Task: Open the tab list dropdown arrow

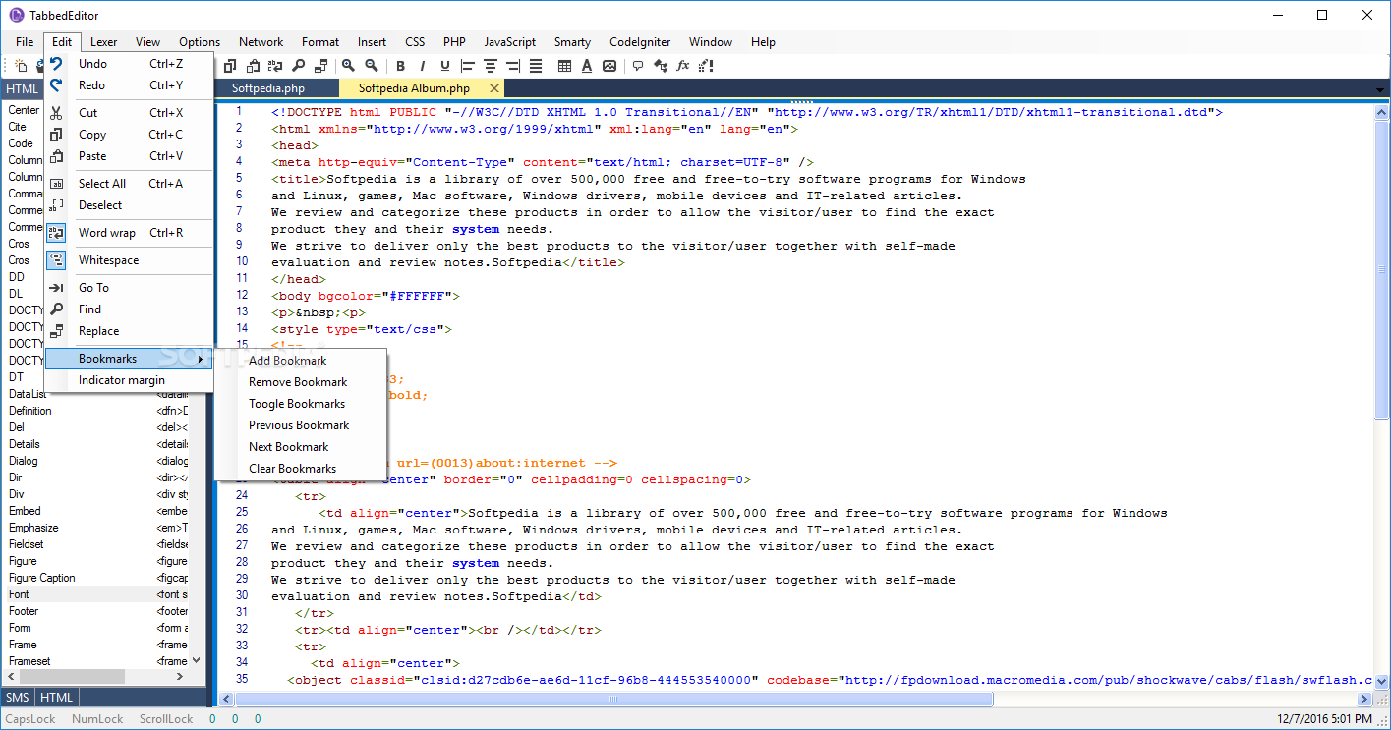Action: 1380,90
